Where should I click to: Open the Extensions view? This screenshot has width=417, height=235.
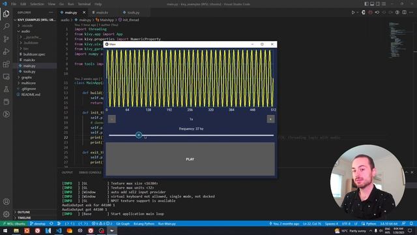point(6,64)
